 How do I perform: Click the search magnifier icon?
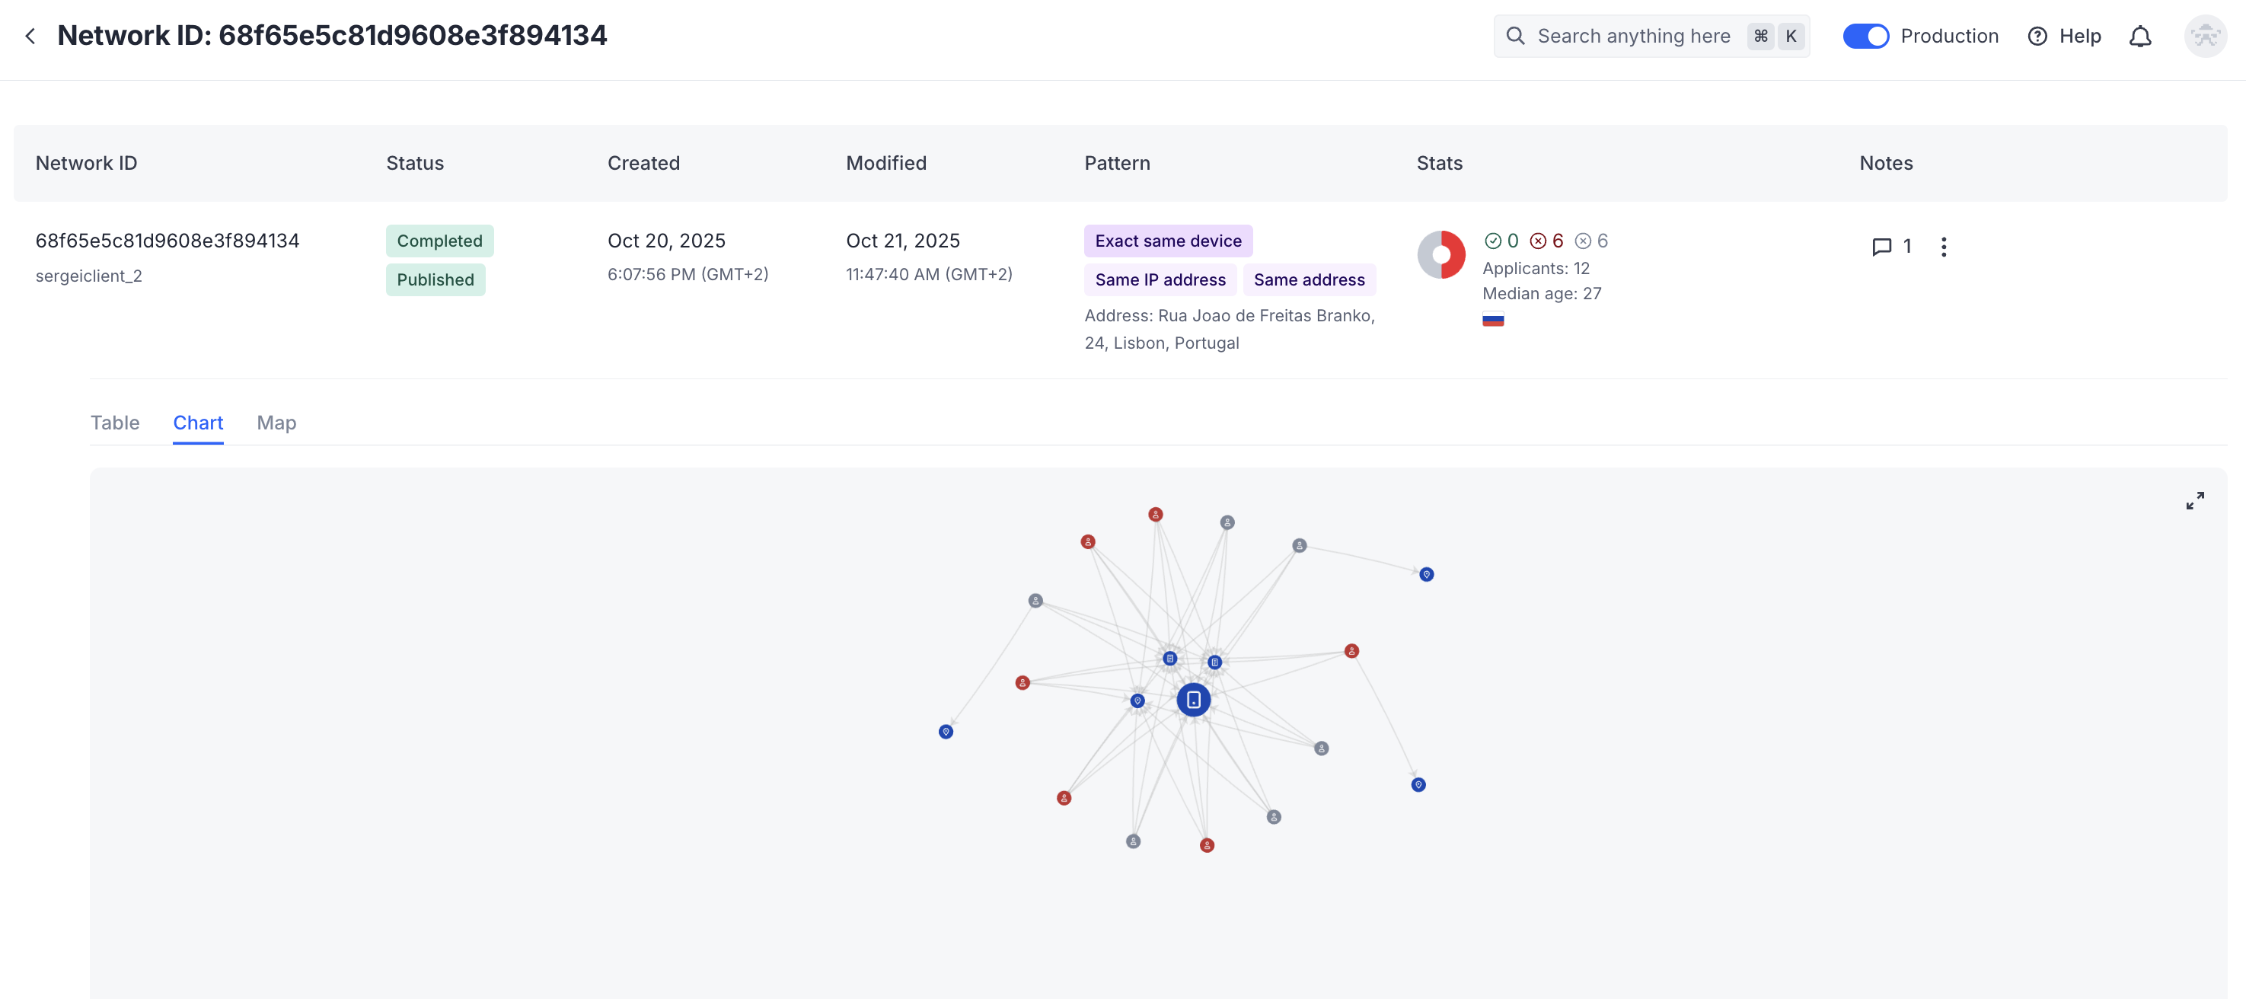point(1515,36)
